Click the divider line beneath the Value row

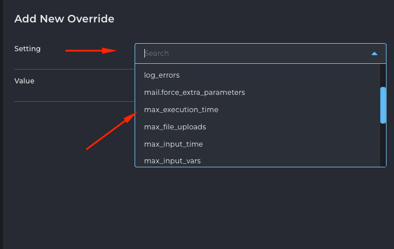75,102
